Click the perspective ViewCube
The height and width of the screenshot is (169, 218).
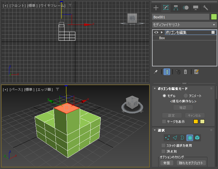click(x=132, y=102)
